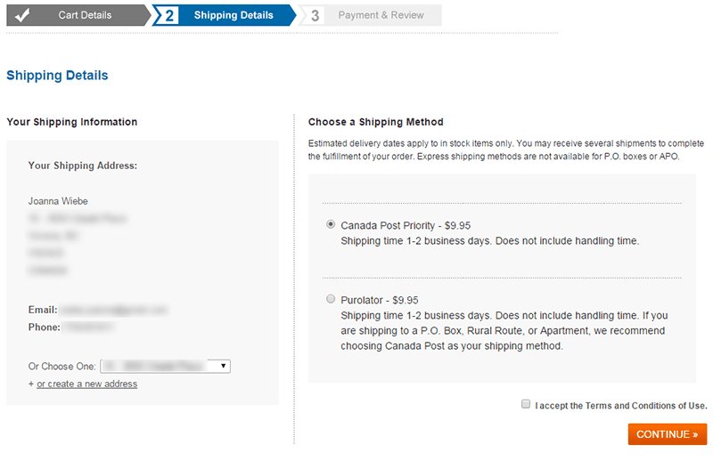713x461 pixels.
Task: Click the orange CONTINUE button
Action: (667, 434)
